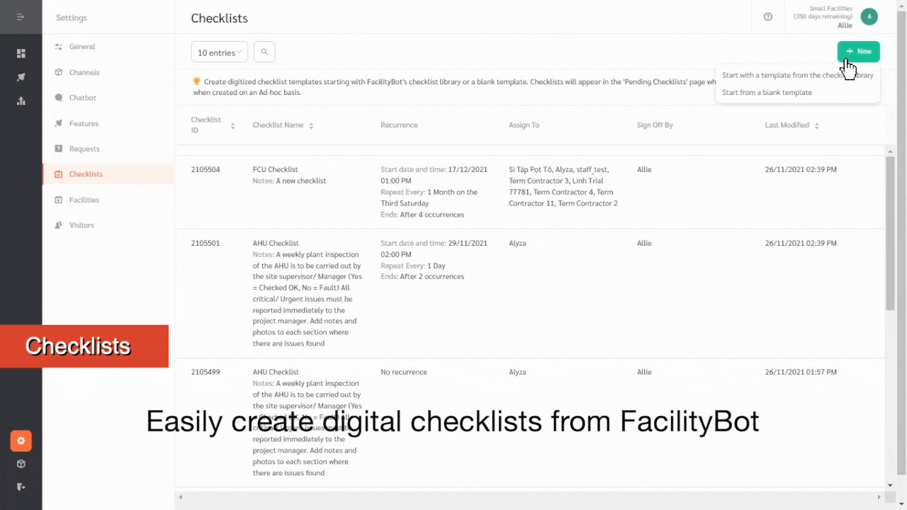Open the '10 entries' page size dropdown
The width and height of the screenshot is (907, 510).
220,52
